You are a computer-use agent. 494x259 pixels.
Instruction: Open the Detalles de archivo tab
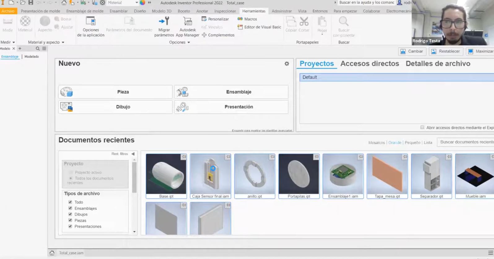438,64
